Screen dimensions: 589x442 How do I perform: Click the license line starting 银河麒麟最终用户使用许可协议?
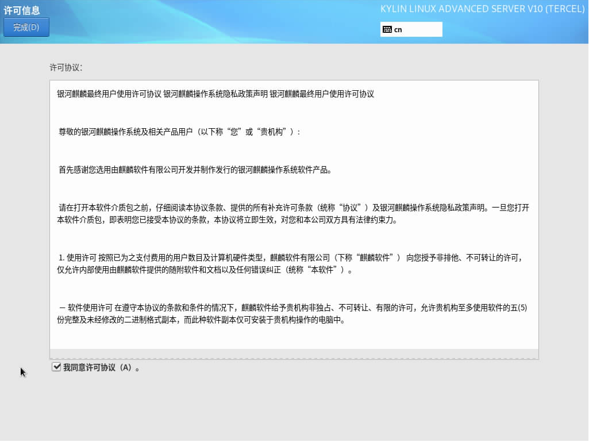click(215, 94)
